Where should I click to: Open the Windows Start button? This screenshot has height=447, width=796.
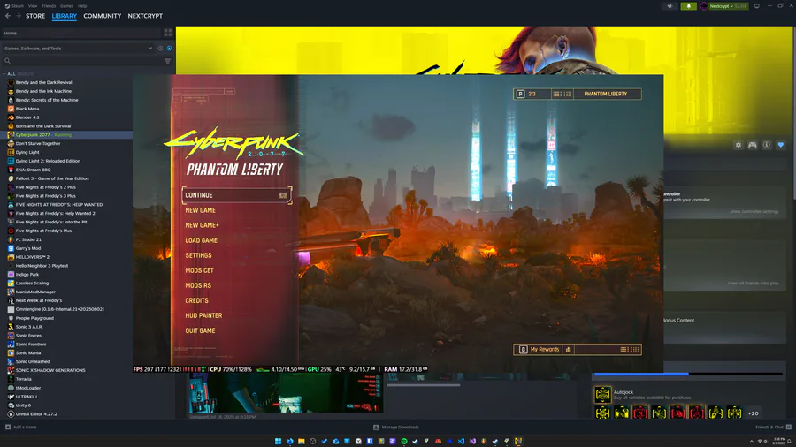pos(279,442)
